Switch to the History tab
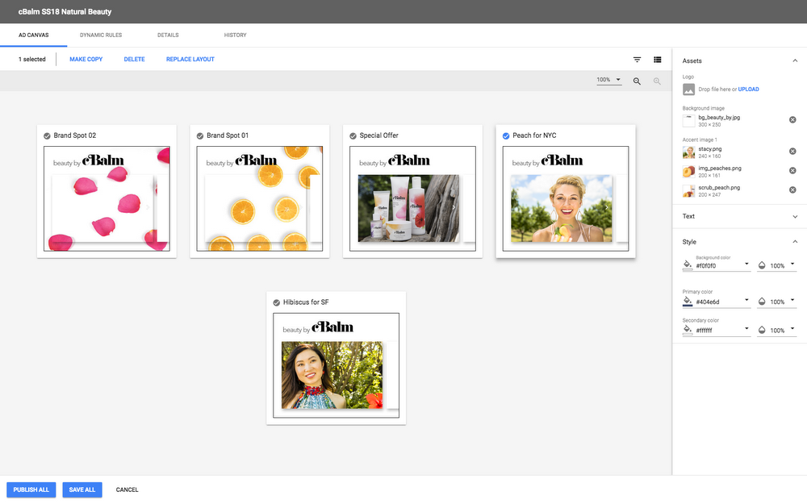807x504 pixels. (x=235, y=35)
